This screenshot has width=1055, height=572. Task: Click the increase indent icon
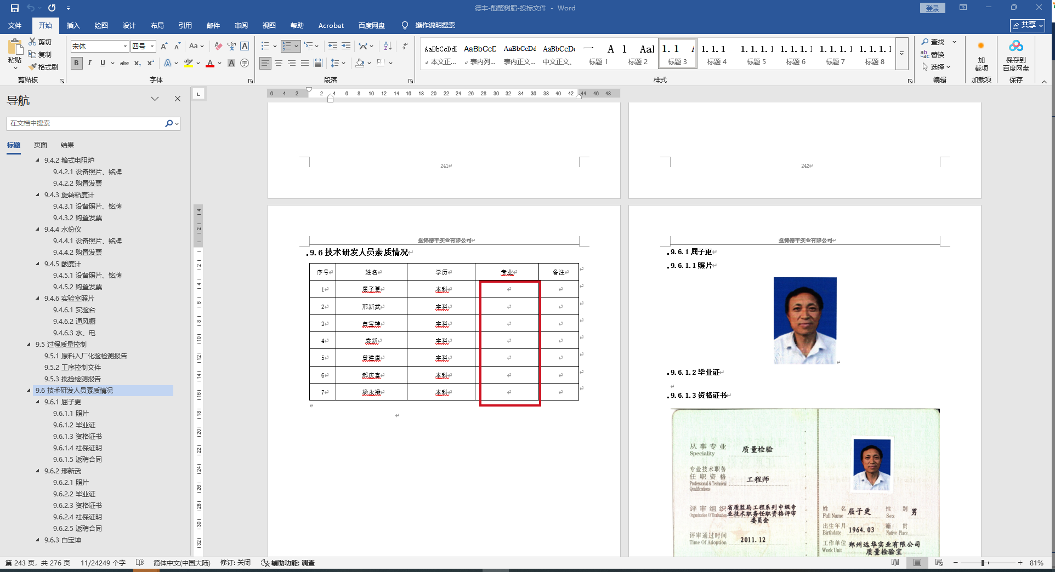pos(345,46)
